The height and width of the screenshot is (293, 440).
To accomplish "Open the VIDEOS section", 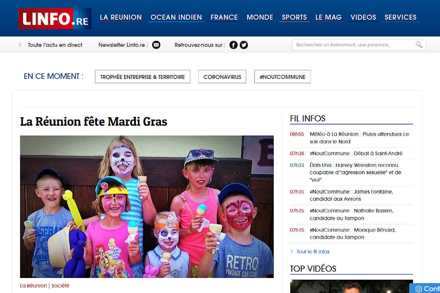I will click(363, 17).
